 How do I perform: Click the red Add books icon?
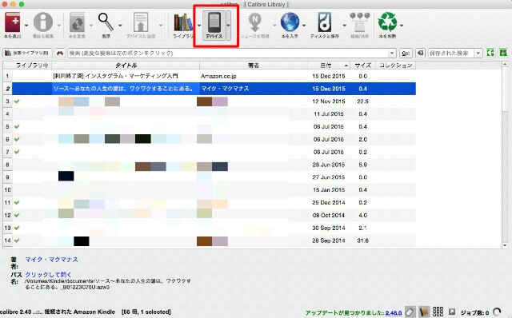13,22
